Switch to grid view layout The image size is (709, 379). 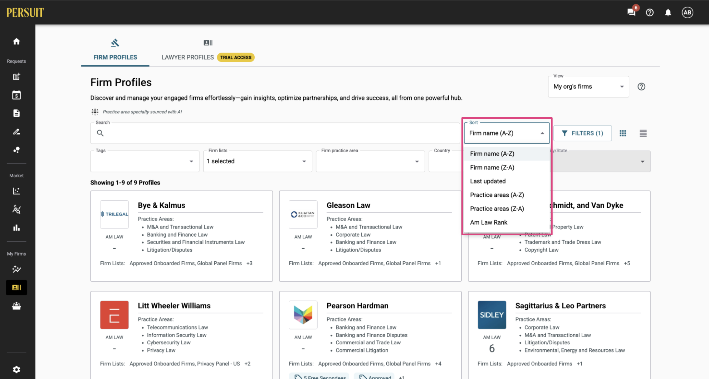(623, 133)
